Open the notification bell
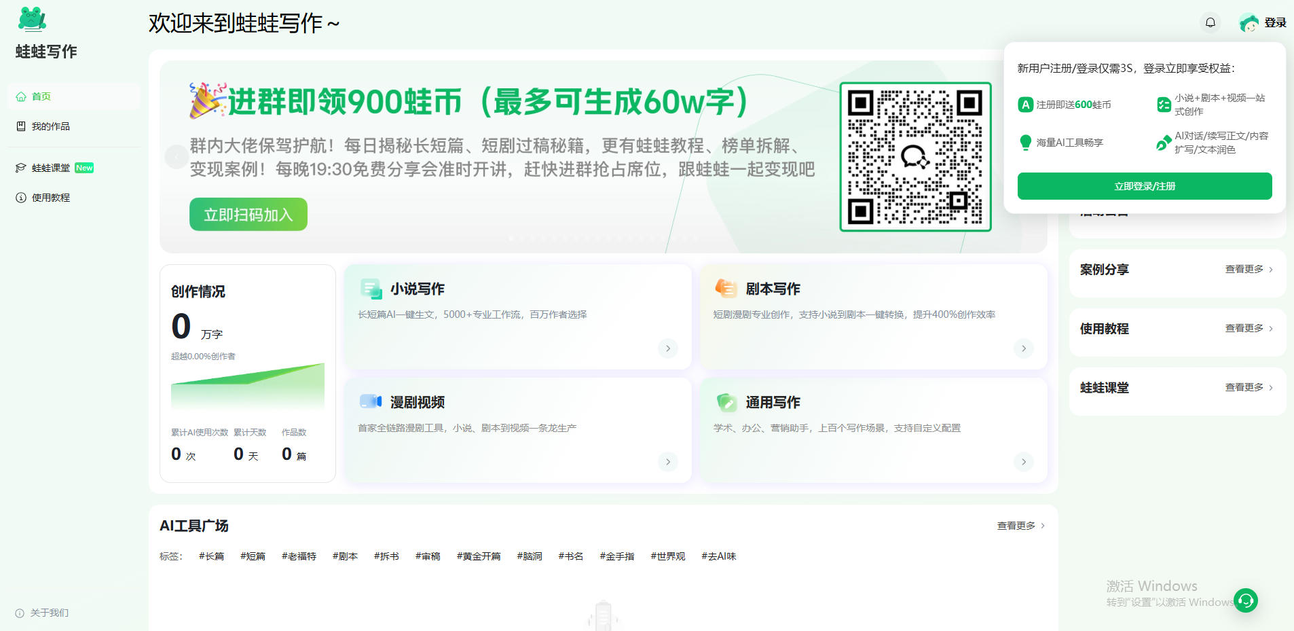The image size is (1294, 631). click(1210, 22)
